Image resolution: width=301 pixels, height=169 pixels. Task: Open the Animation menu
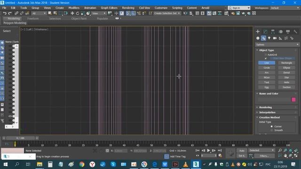pos(90,8)
